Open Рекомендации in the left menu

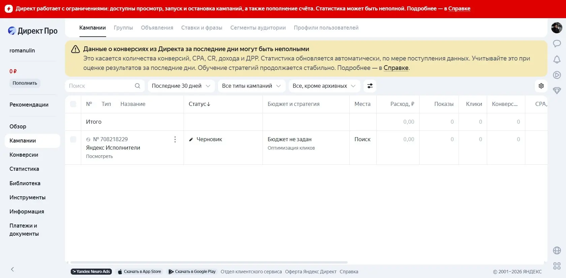click(x=29, y=105)
